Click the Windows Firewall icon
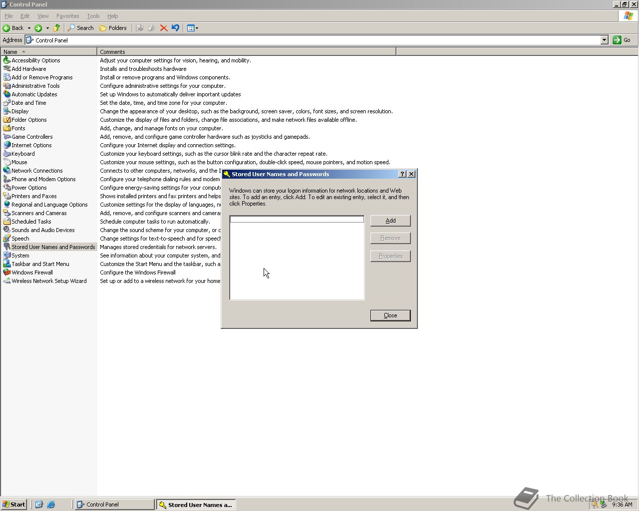 (x=6, y=272)
